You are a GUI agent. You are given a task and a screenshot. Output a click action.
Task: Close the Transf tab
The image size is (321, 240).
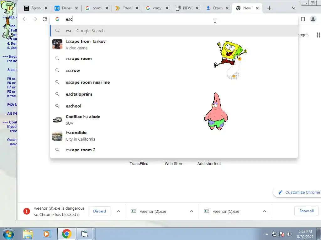[137, 8]
